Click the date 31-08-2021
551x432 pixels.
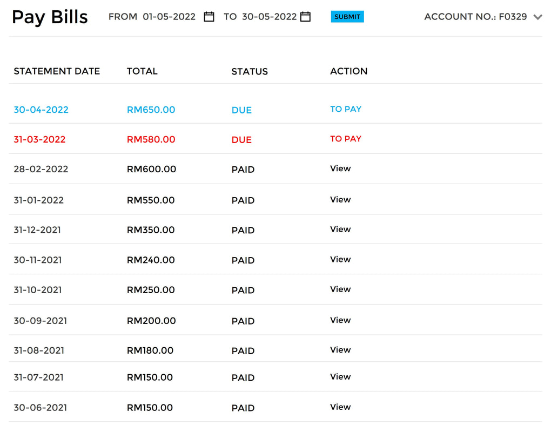pyautogui.click(x=39, y=350)
